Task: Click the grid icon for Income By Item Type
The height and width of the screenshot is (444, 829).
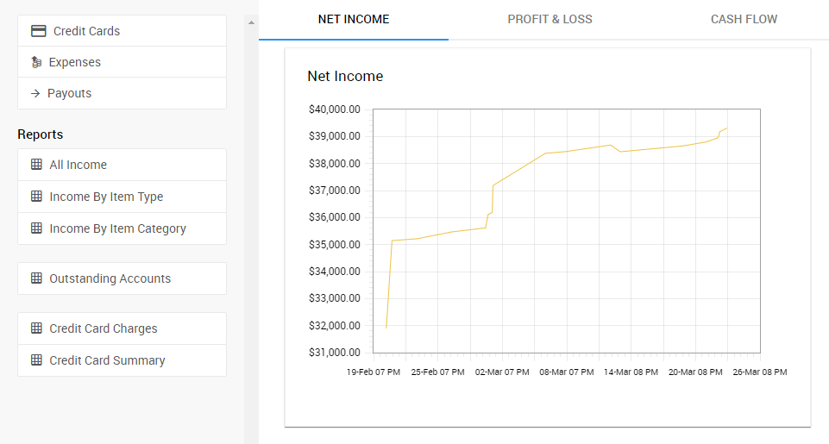Action: (36, 197)
